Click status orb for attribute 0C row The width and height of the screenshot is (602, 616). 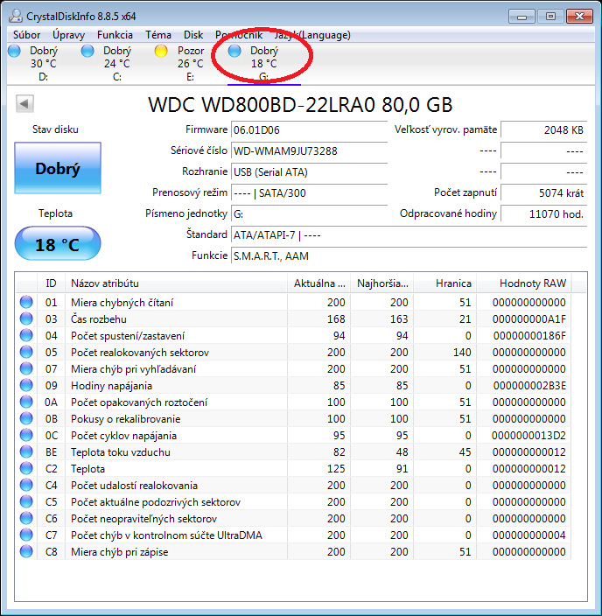click(26, 435)
